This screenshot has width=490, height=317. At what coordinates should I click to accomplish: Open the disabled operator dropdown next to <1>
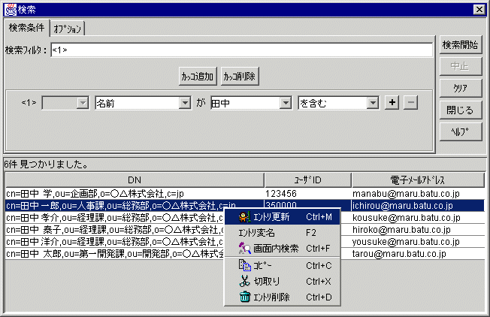pos(65,103)
